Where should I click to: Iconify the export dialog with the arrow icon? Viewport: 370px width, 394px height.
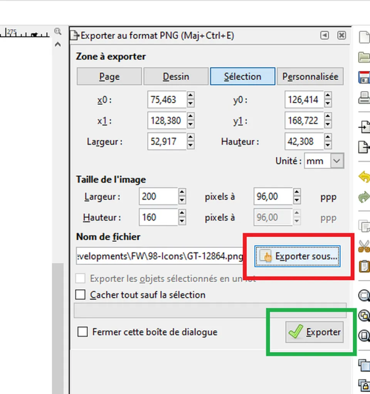tap(325, 35)
